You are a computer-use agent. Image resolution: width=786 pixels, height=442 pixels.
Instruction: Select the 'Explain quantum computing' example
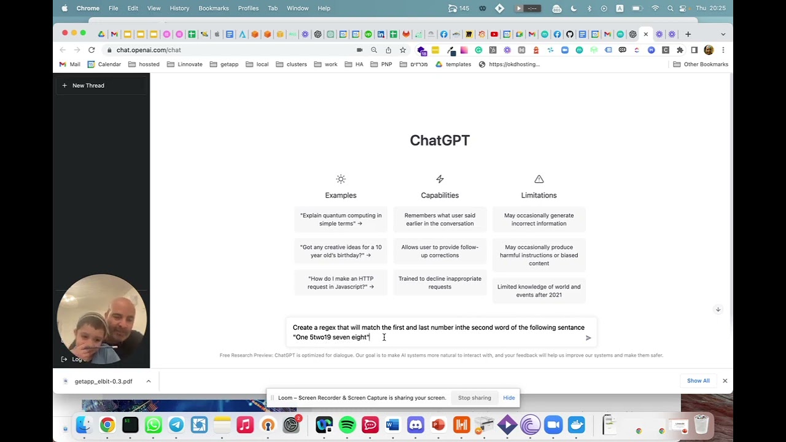click(x=341, y=219)
